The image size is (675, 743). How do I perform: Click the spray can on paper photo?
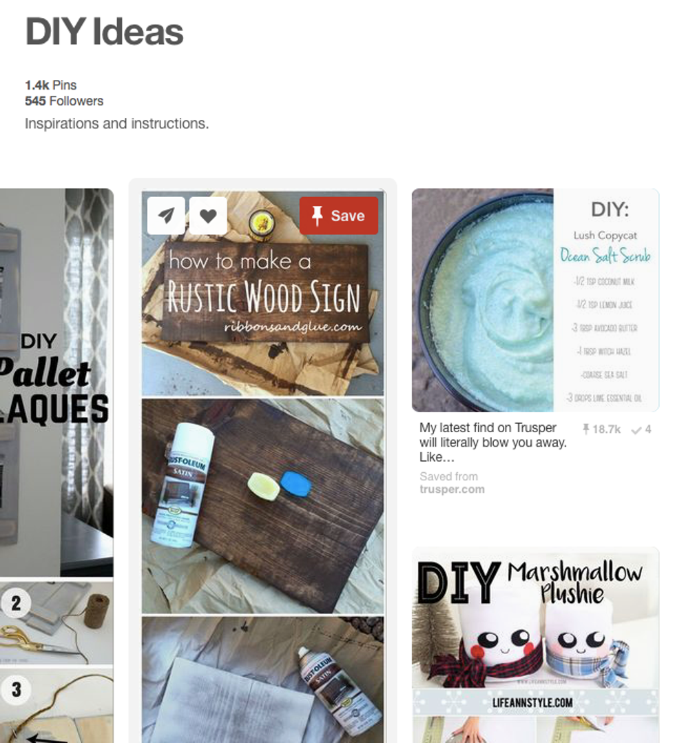point(263,680)
